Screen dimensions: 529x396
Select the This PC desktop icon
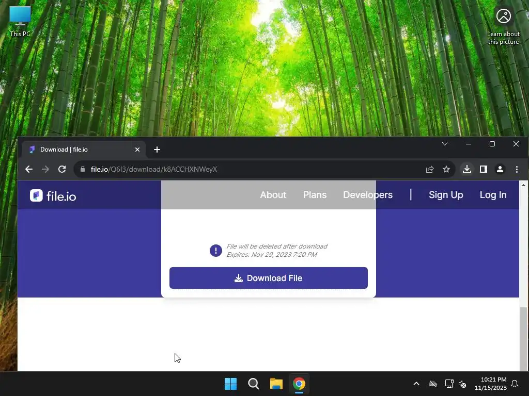pos(20,22)
